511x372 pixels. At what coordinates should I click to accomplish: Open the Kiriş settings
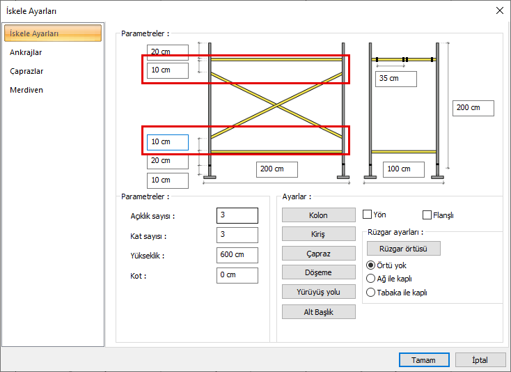pyautogui.click(x=318, y=234)
